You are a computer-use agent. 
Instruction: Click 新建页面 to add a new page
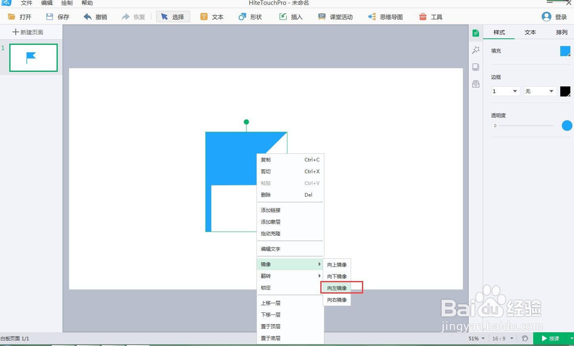click(28, 32)
